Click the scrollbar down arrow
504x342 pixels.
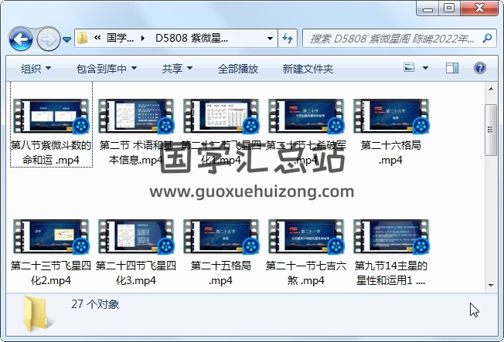tap(491, 285)
